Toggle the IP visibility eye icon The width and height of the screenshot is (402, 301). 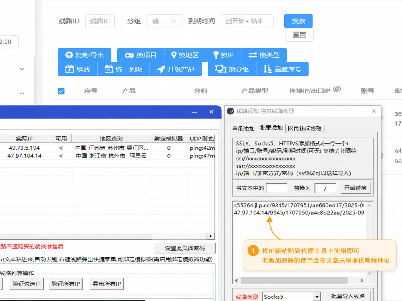[x=337, y=89]
